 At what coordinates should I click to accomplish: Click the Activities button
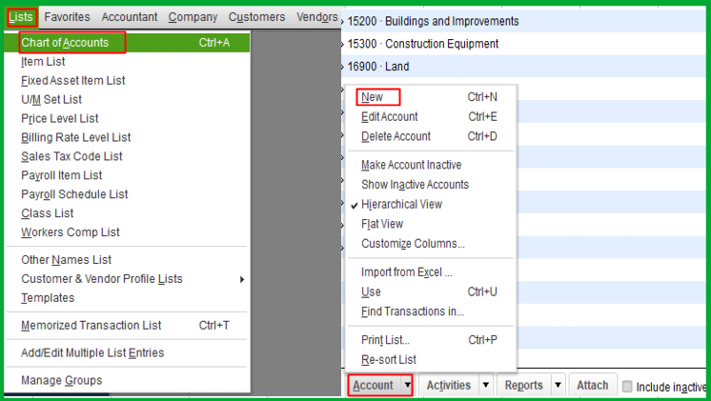[x=449, y=386]
